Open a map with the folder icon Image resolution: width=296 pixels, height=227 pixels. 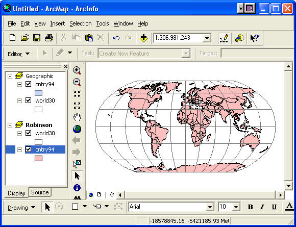[24, 38]
